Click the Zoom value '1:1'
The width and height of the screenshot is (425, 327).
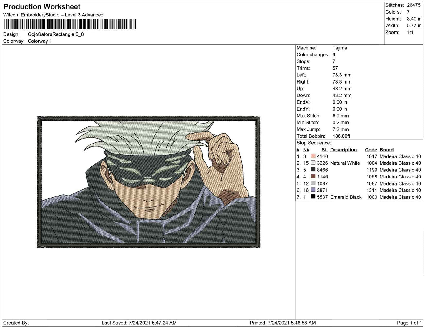coord(410,32)
